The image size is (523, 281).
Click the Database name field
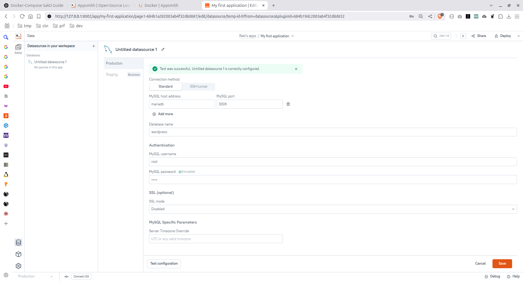point(333,132)
